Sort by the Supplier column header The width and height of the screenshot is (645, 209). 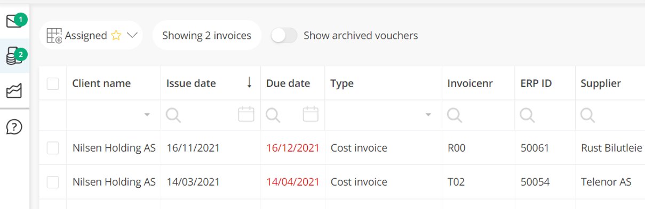click(601, 83)
